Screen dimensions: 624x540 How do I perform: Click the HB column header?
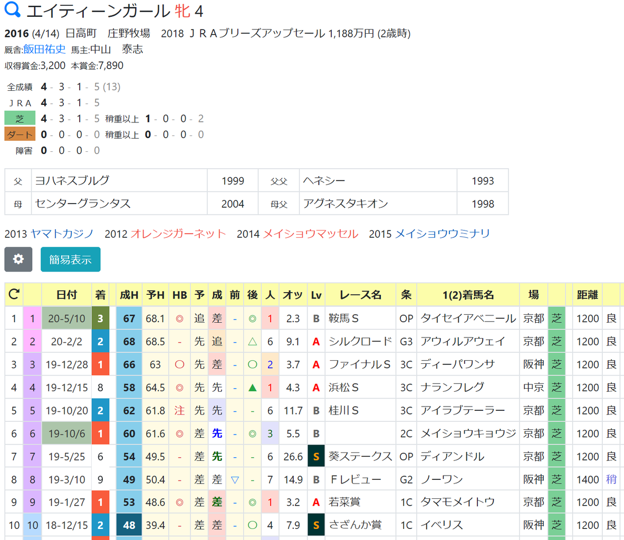(179, 295)
